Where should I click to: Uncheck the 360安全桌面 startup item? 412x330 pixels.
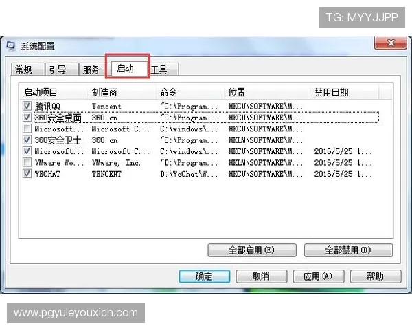coord(27,118)
